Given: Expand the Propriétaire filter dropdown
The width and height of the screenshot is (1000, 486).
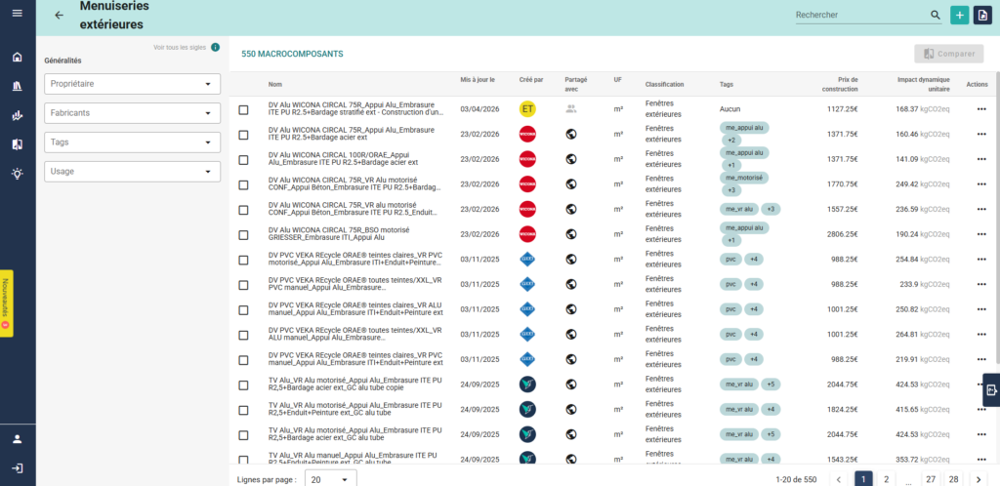Looking at the screenshot, I should [132, 84].
